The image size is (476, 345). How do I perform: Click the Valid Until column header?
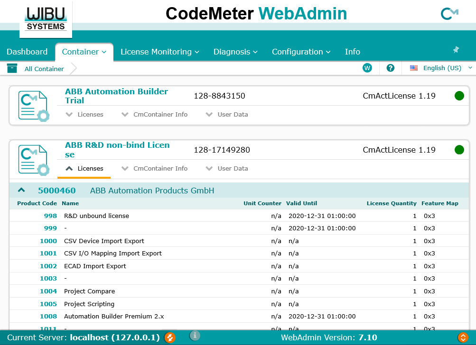click(301, 203)
